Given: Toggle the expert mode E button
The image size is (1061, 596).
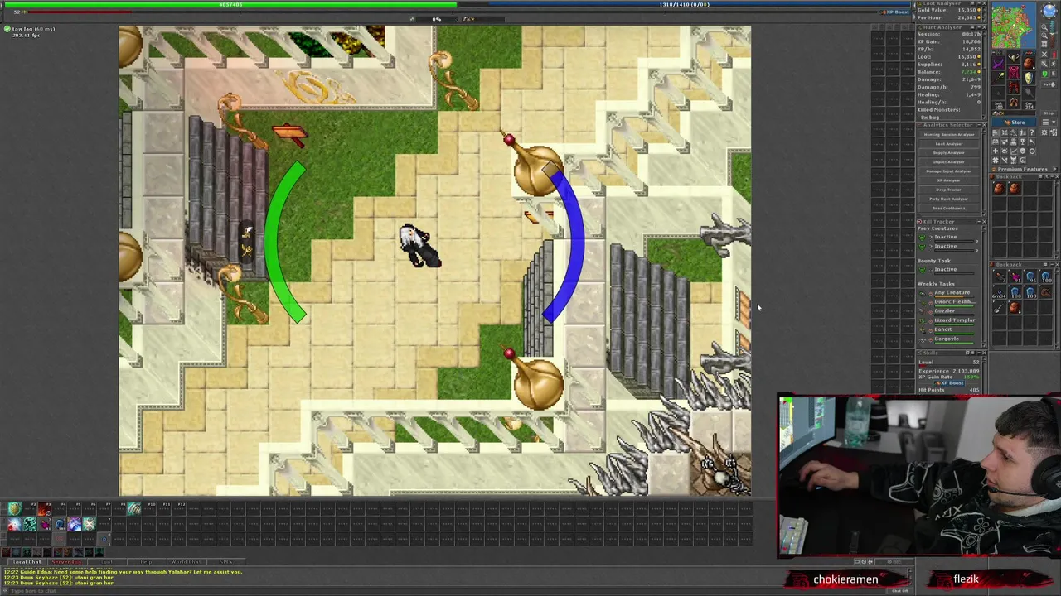Looking at the screenshot, I should [1054, 74].
